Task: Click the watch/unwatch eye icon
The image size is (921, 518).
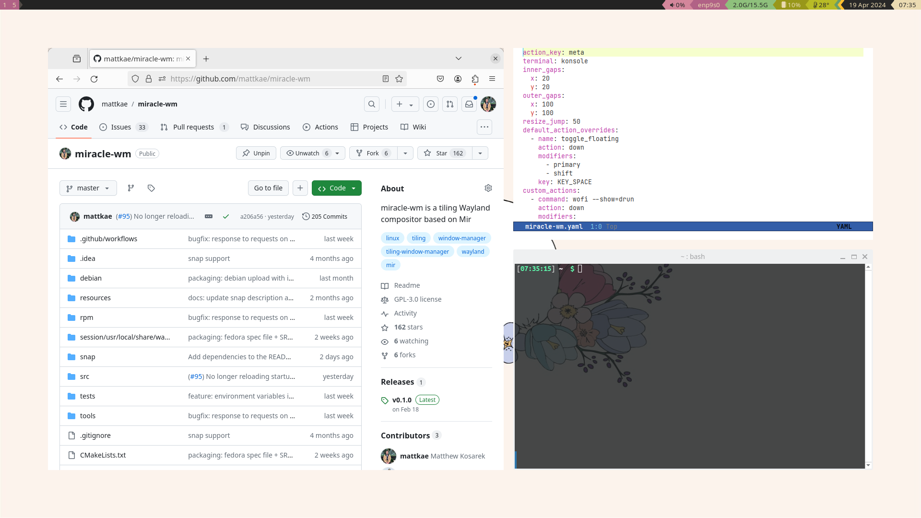Action: click(290, 153)
